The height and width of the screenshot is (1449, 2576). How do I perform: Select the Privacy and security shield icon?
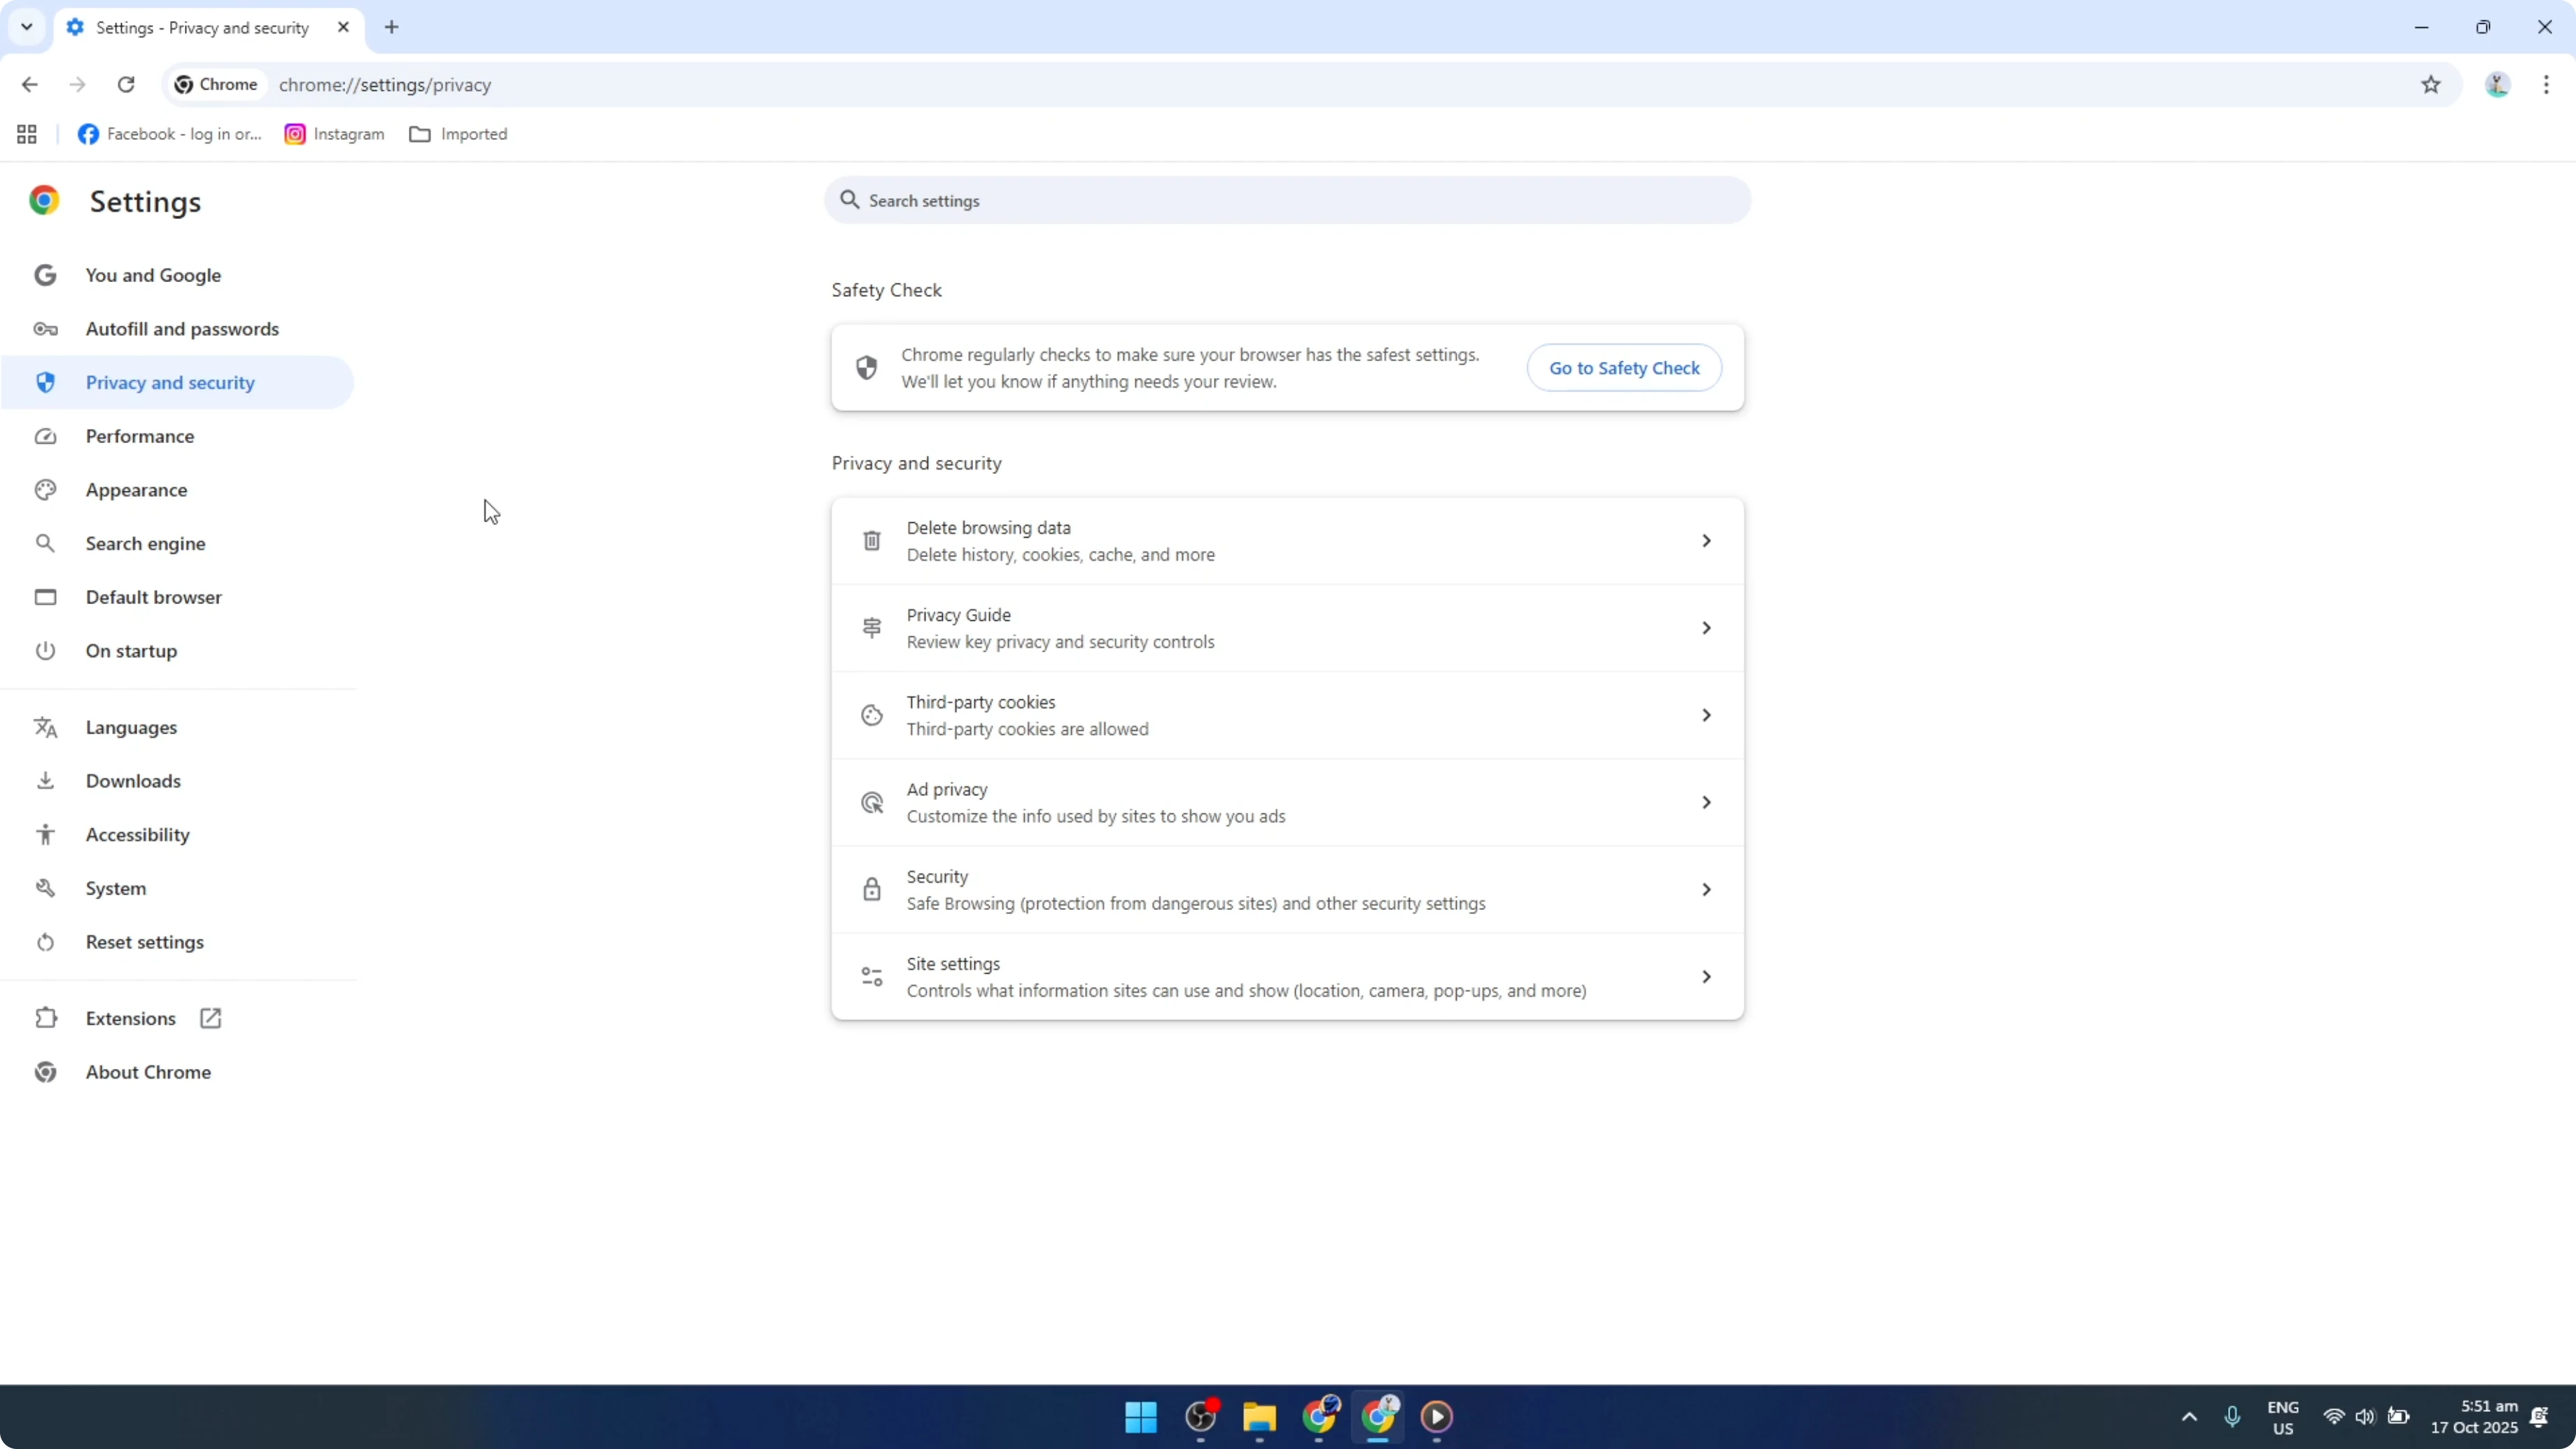tap(45, 382)
